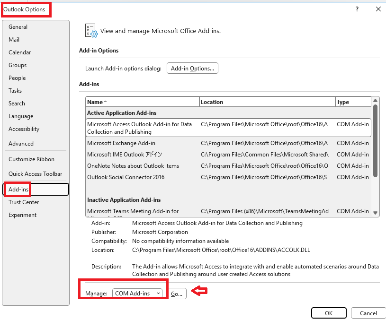Select the Add-ins category

coord(36,190)
